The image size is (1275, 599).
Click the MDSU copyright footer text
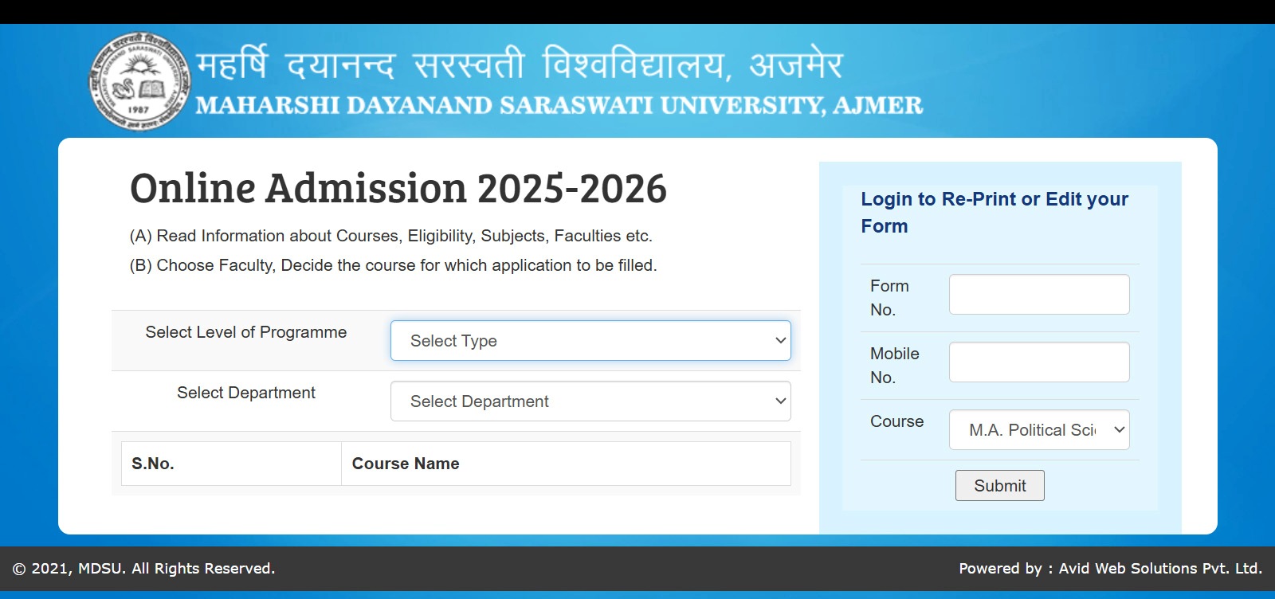pos(144,569)
